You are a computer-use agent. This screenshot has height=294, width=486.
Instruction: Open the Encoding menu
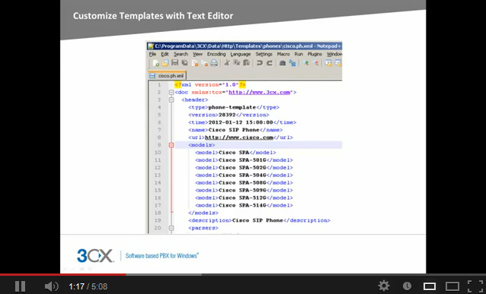[x=216, y=54]
